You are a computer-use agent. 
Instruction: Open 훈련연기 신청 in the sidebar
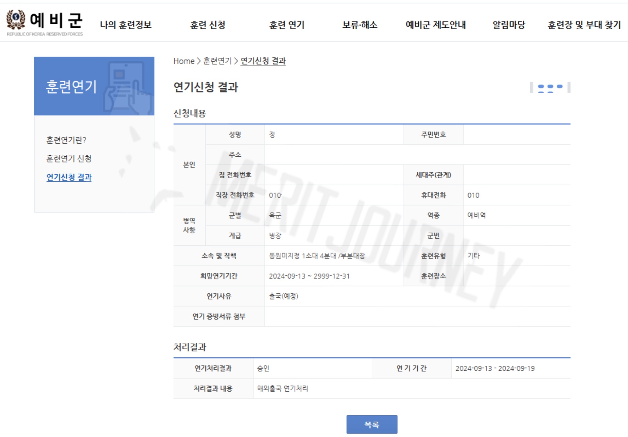(x=69, y=159)
